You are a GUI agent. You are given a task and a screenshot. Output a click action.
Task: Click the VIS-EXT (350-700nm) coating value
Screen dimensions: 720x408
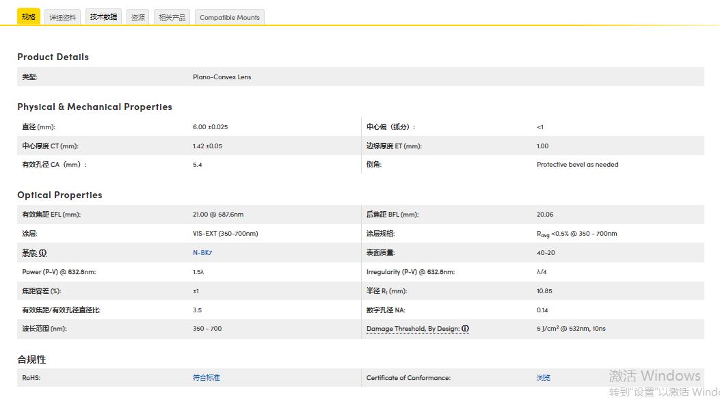(226, 234)
